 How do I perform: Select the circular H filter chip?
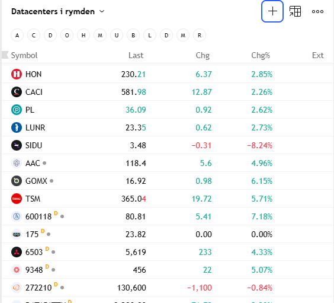(x=83, y=35)
